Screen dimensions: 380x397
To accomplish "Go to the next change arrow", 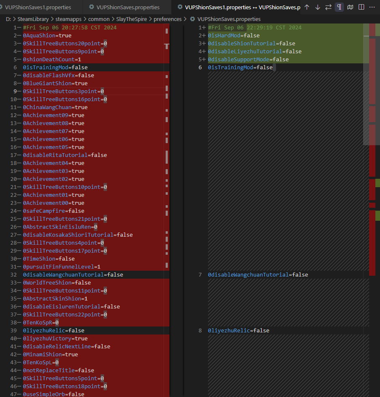I will click(318, 7).
